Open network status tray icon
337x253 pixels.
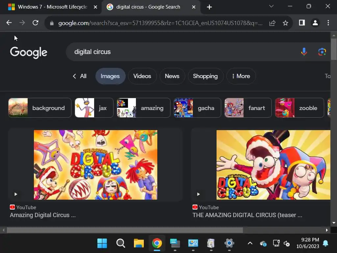(x=276, y=243)
